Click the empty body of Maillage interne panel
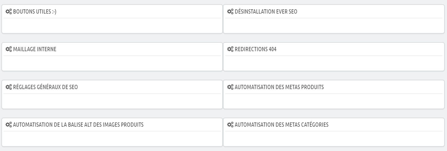This screenshot has width=447, height=151. (x=112, y=63)
